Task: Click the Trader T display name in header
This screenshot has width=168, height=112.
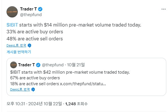Action: click(29, 9)
